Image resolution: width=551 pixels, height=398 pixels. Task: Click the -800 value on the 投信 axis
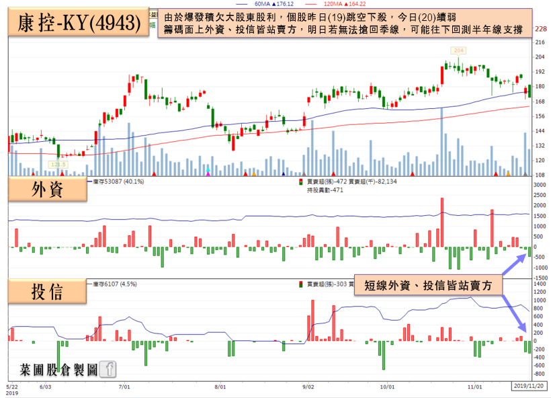[540, 374]
